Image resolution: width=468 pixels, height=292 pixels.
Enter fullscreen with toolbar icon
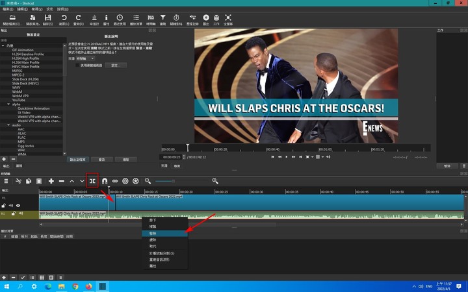228,18
